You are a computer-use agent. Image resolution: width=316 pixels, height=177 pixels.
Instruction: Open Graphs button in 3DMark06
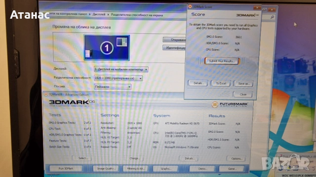coord(166,169)
